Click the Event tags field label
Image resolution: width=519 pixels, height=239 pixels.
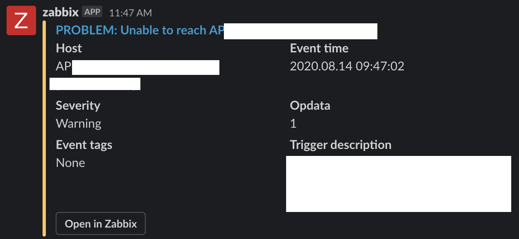click(x=84, y=145)
